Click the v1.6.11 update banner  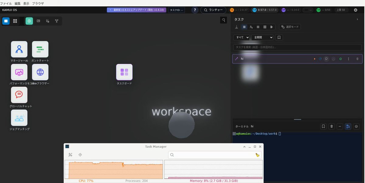tap(137, 10)
